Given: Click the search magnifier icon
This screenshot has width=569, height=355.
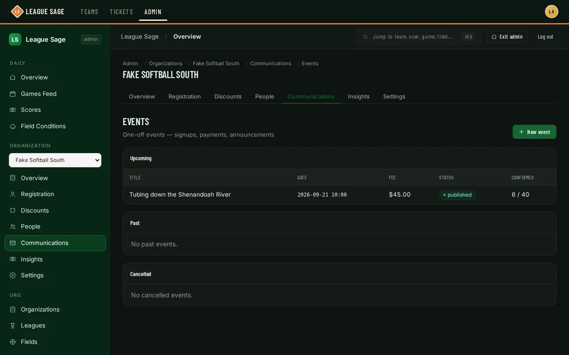Looking at the screenshot, I should (x=365, y=37).
